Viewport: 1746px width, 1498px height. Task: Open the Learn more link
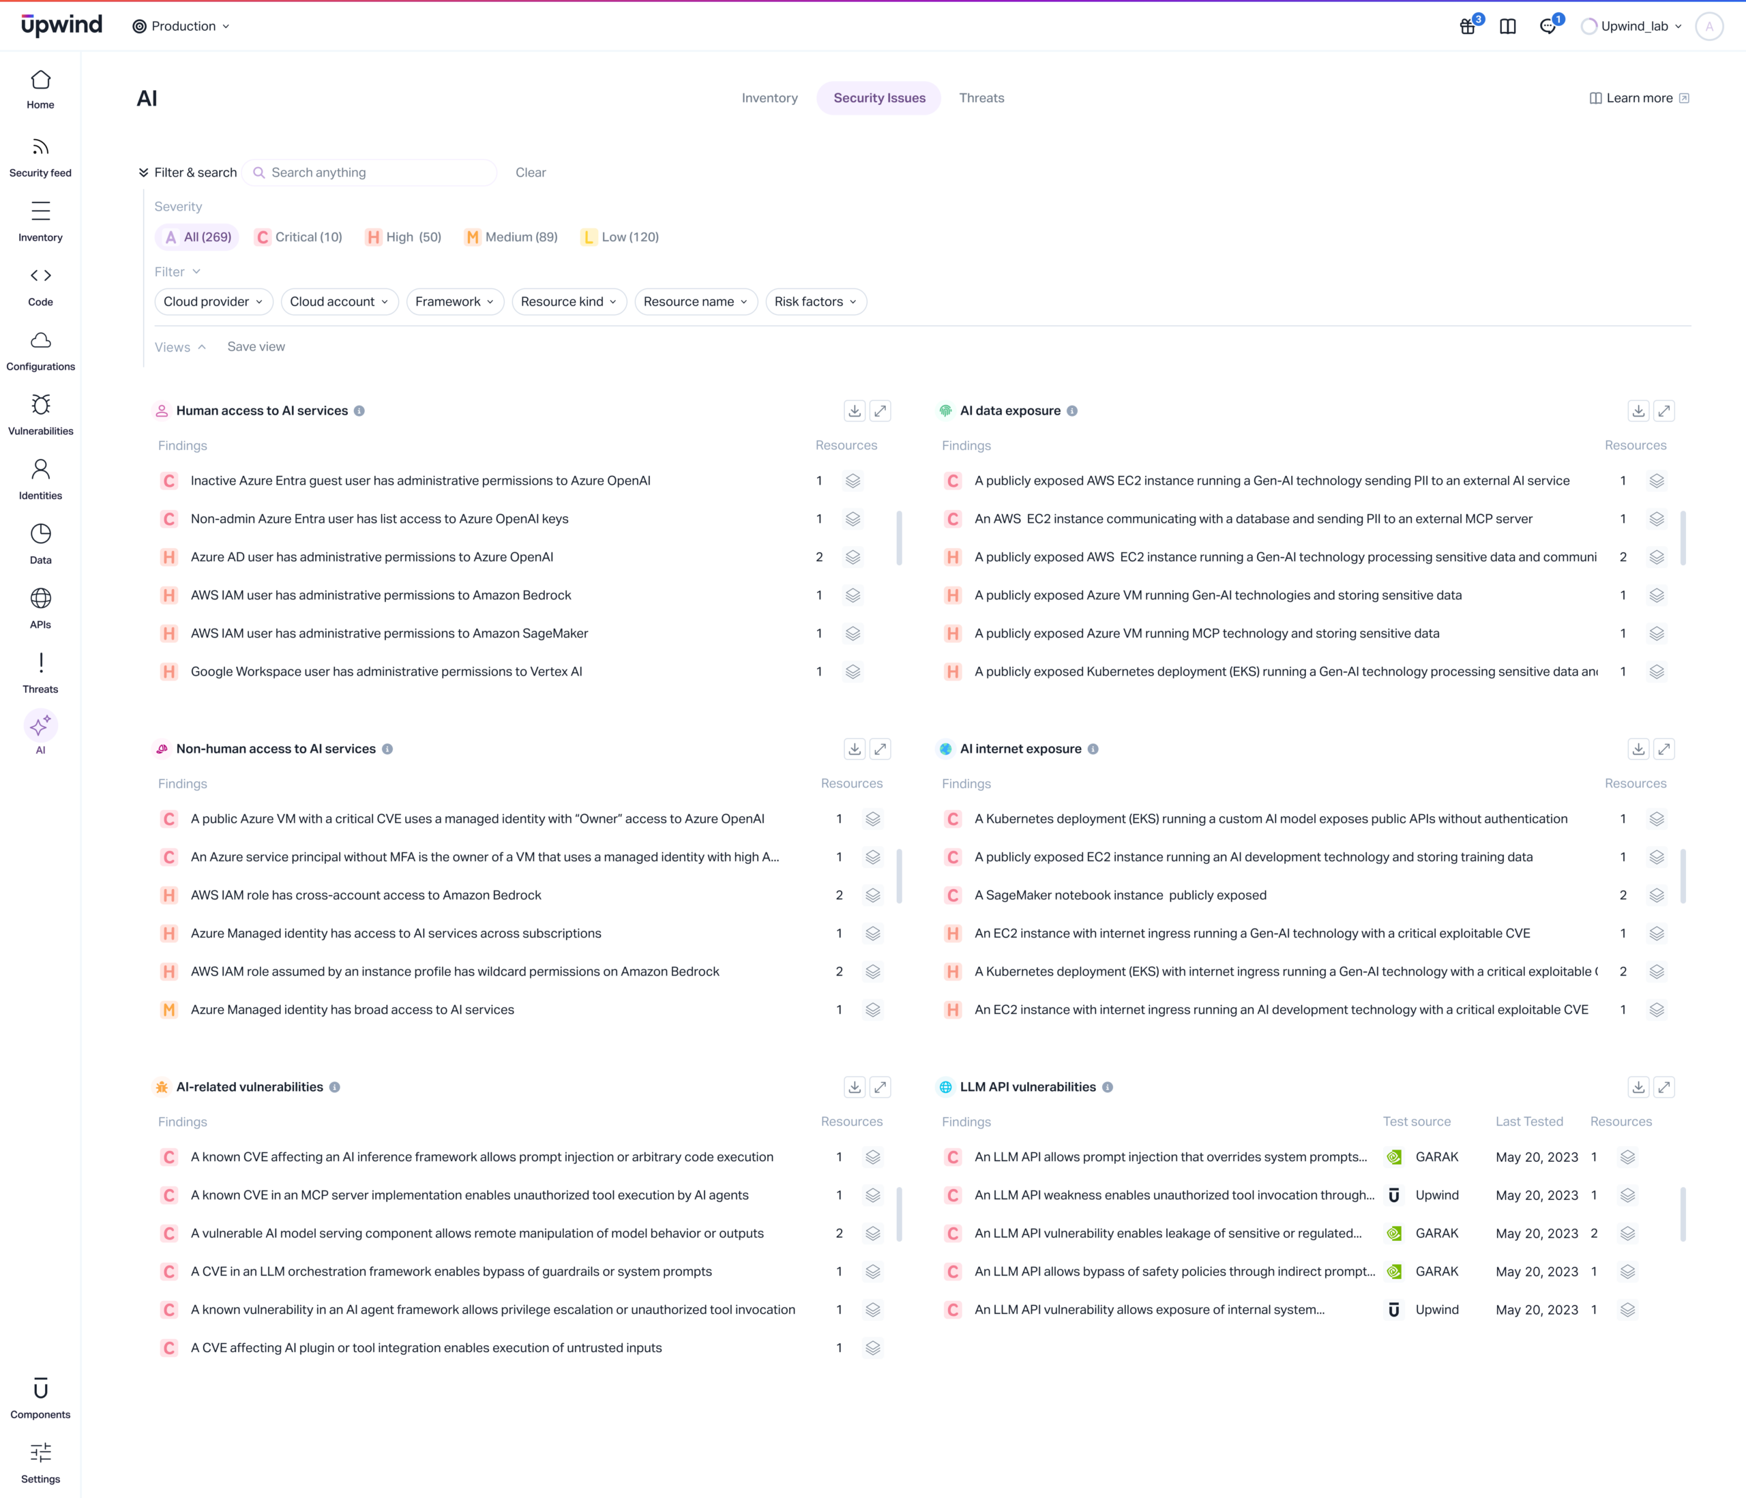(1639, 98)
